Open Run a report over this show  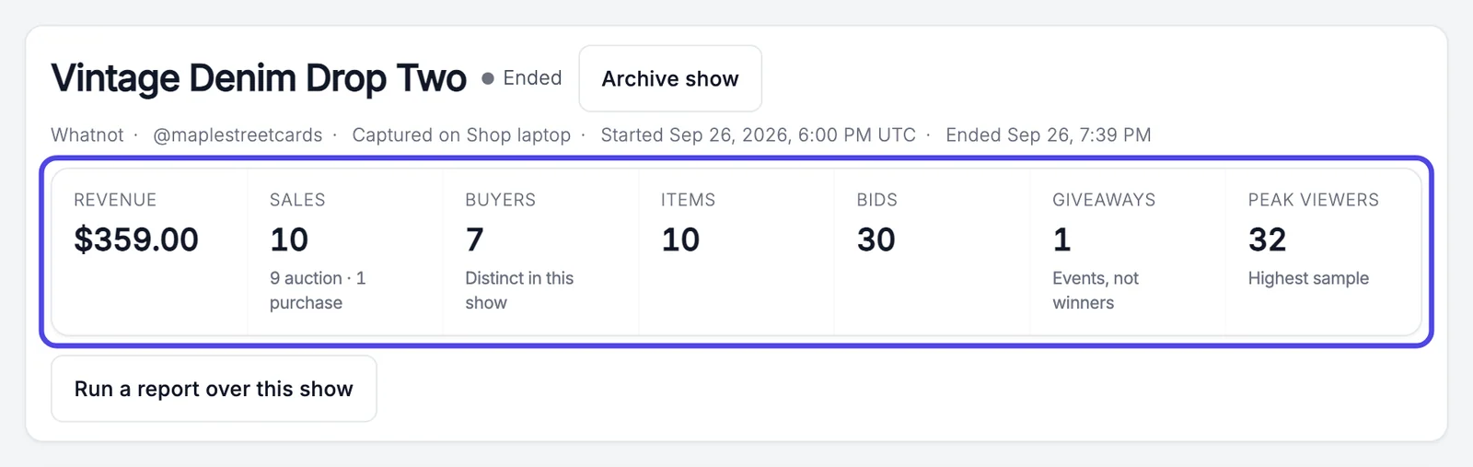click(214, 389)
